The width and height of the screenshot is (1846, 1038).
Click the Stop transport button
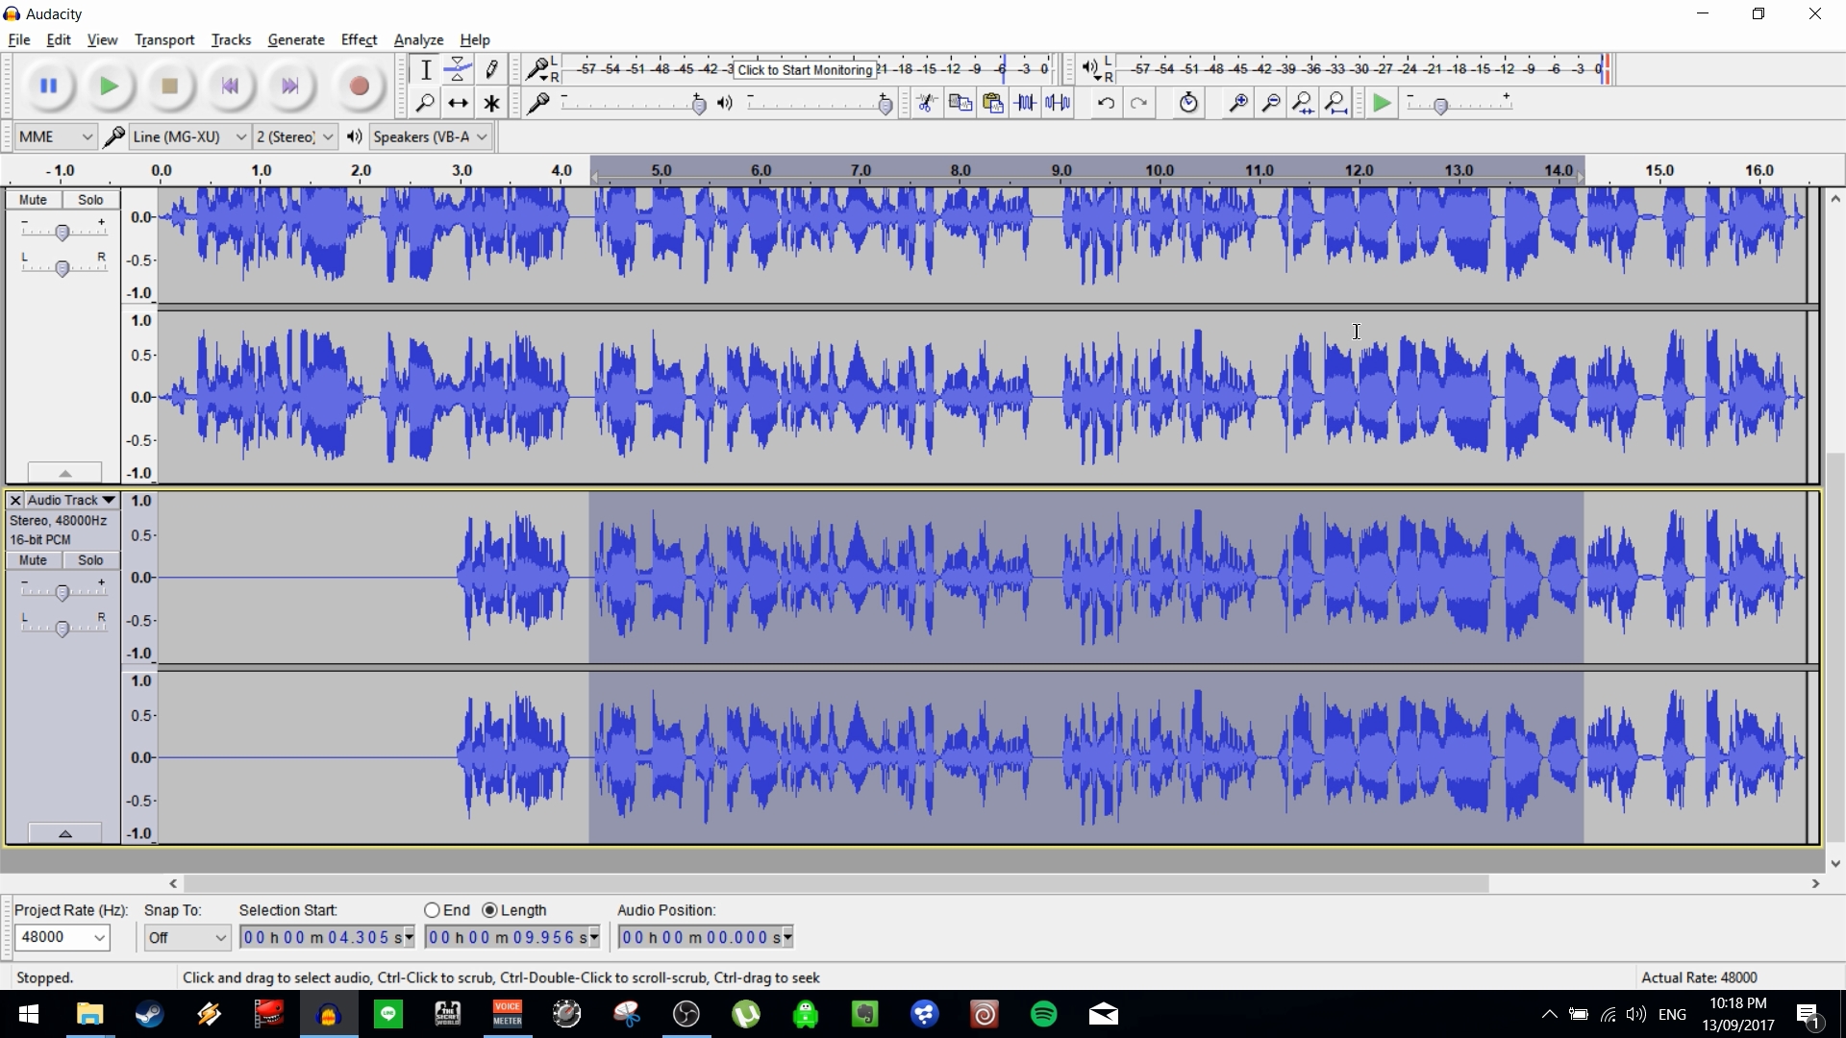coord(169,86)
